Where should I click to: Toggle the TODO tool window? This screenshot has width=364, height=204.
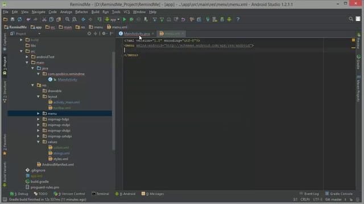40,194
